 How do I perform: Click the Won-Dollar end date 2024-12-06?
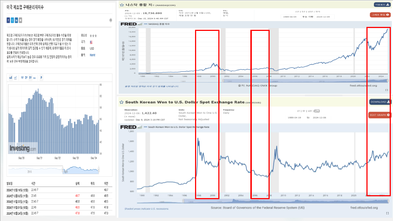point(319,117)
